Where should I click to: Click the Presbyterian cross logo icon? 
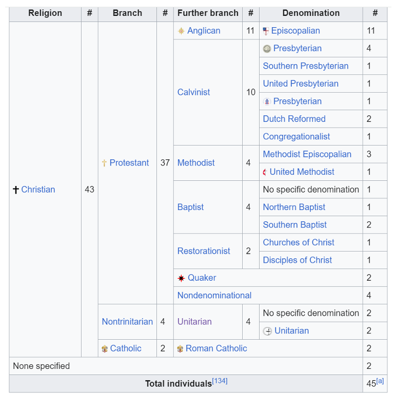(x=267, y=101)
